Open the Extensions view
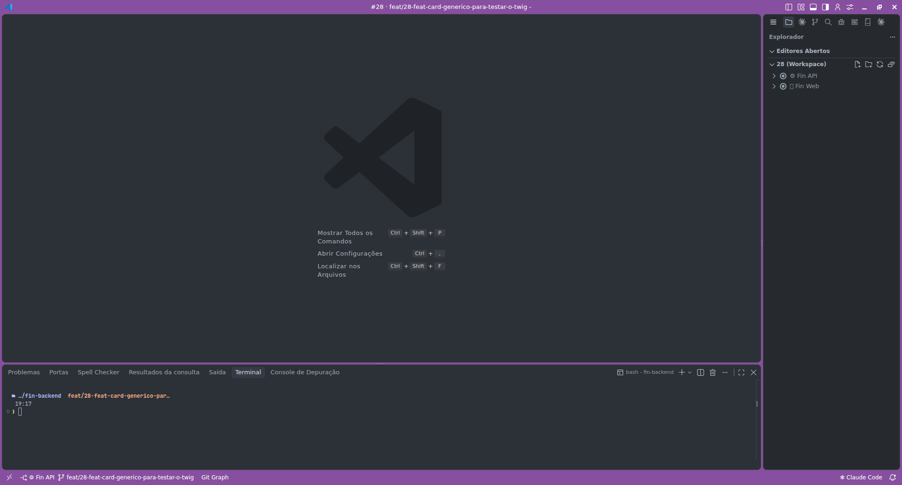 click(855, 22)
